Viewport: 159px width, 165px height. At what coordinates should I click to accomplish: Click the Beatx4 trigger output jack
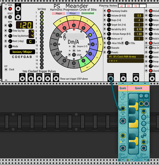tap(47, 79)
